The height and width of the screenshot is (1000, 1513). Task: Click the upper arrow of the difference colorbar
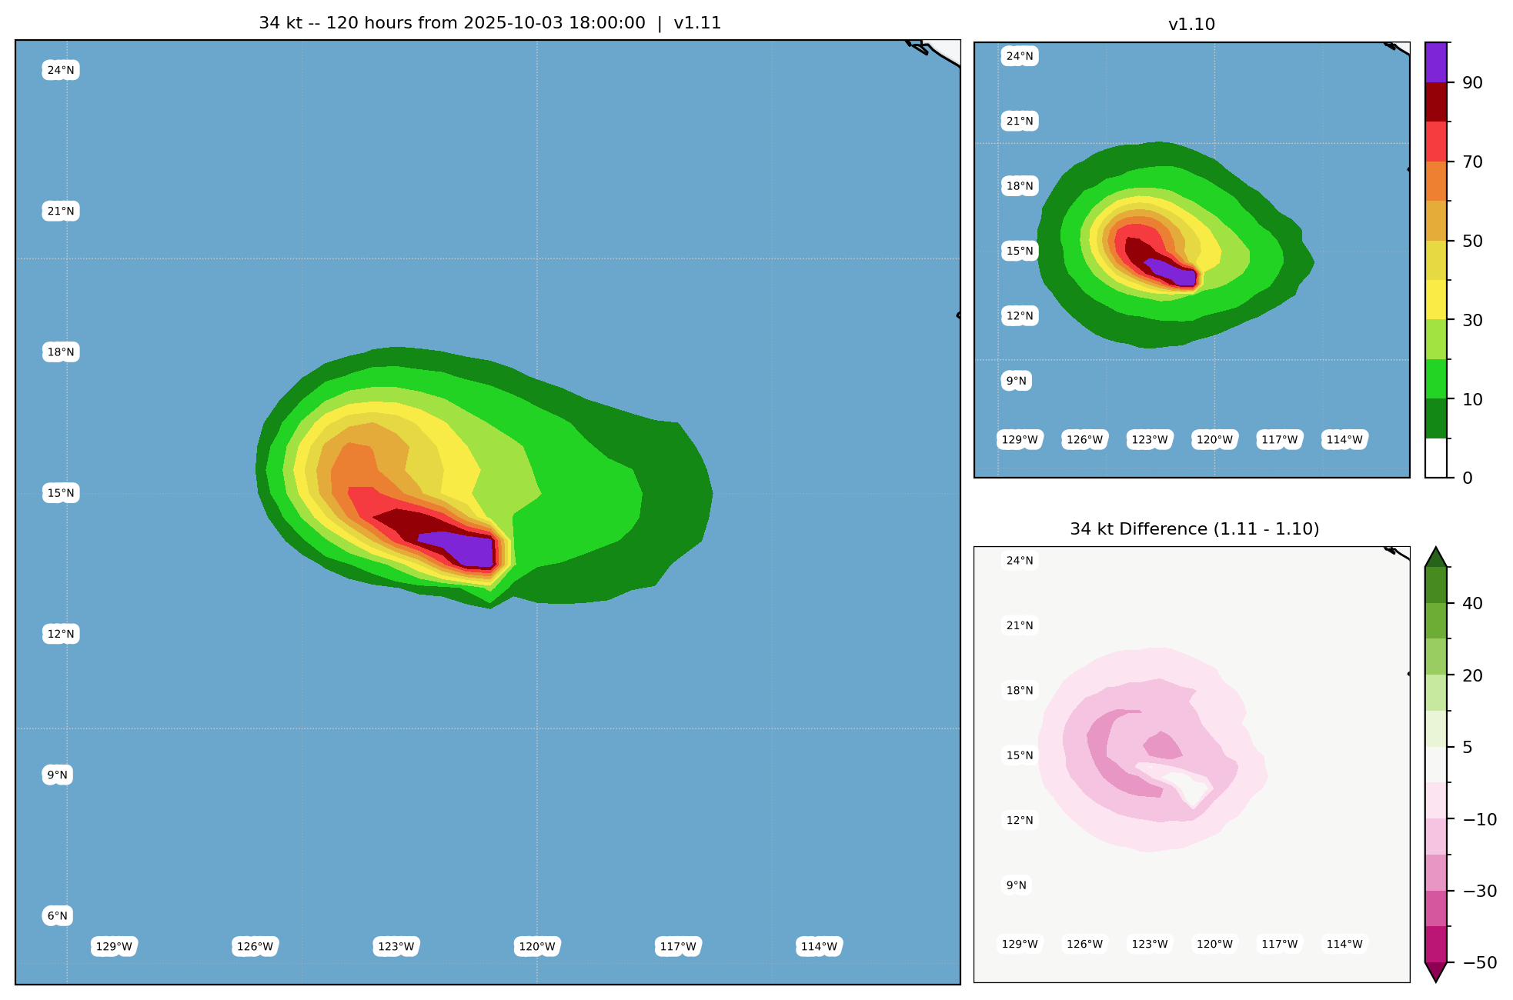tap(1436, 558)
